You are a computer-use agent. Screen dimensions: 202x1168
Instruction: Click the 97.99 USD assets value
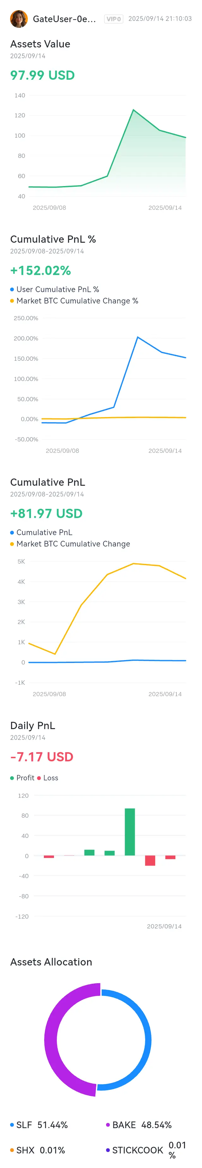43,75
